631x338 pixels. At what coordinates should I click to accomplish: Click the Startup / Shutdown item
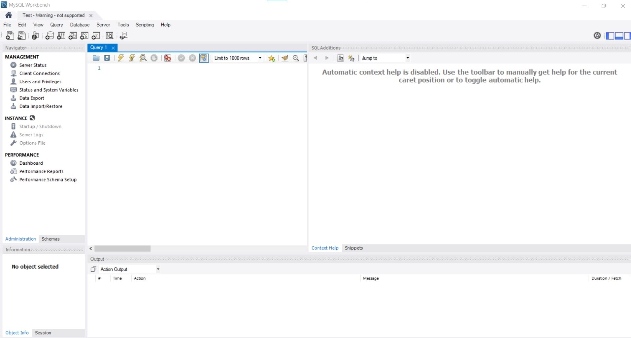click(40, 127)
